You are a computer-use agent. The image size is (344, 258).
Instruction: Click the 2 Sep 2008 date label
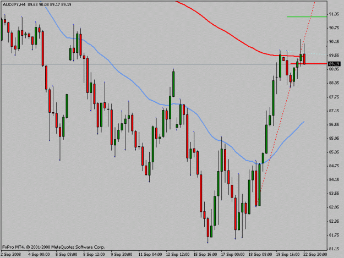pyautogui.click(x=11, y=255)
